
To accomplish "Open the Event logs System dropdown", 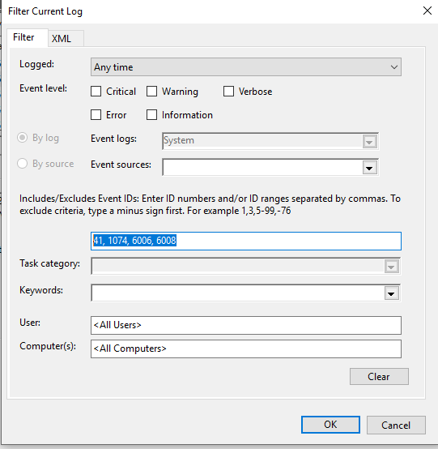I will [270, 141].
